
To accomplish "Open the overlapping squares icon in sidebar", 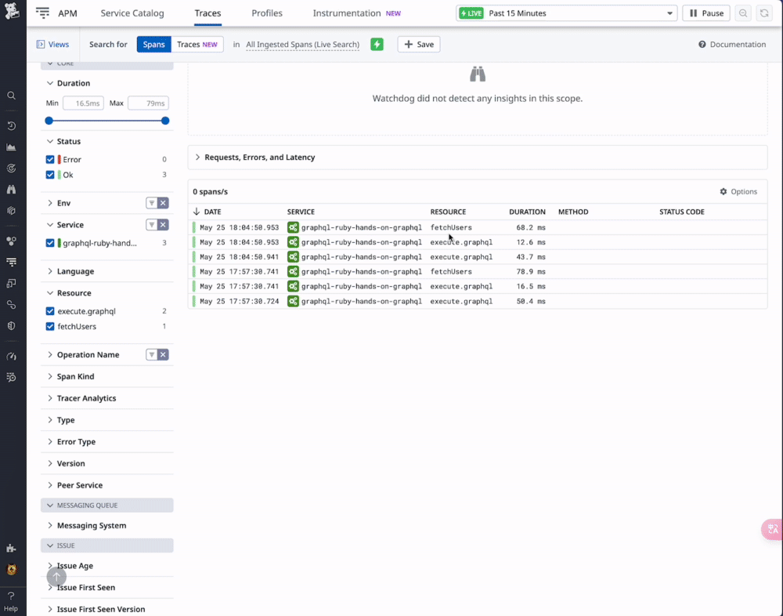I will coord(11,284).
